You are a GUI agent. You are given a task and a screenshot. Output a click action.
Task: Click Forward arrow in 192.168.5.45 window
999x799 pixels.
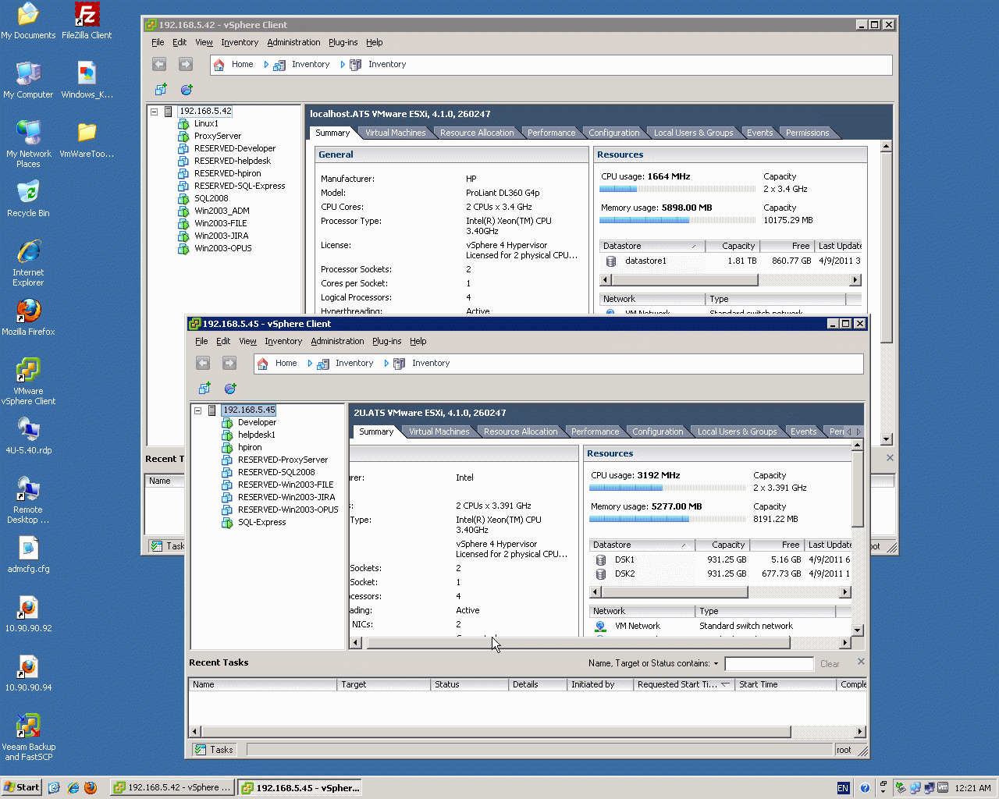[x=229, y=363]
